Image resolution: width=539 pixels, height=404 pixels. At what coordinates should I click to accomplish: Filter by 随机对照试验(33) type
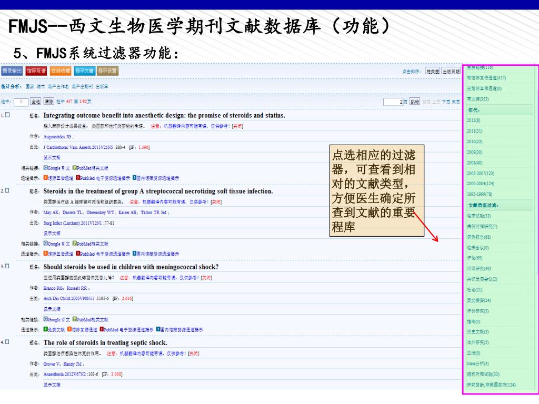pos(483,374)
